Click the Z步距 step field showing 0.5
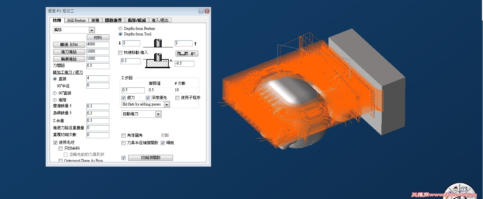 pyautogui.click(x=133, y=91)
